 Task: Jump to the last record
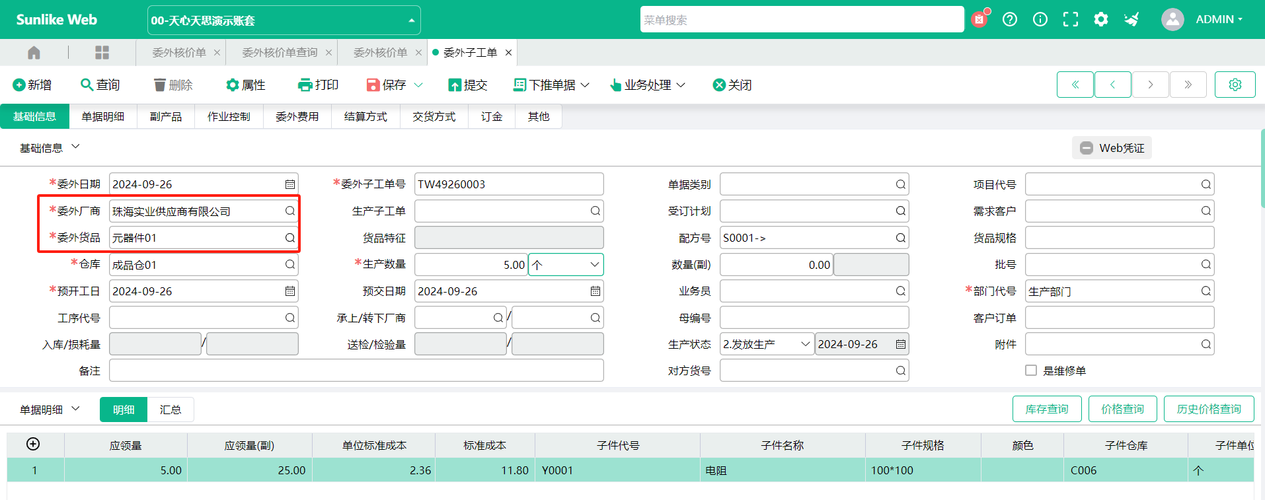pyautogui.click(x=1188, y=85)
